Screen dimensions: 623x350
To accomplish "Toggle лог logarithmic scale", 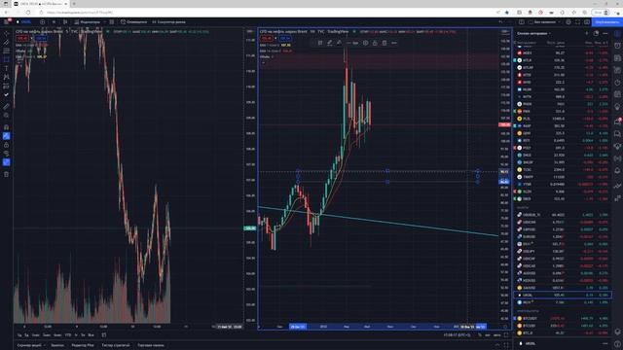I will pyautogui.click(x=488, y=335).
